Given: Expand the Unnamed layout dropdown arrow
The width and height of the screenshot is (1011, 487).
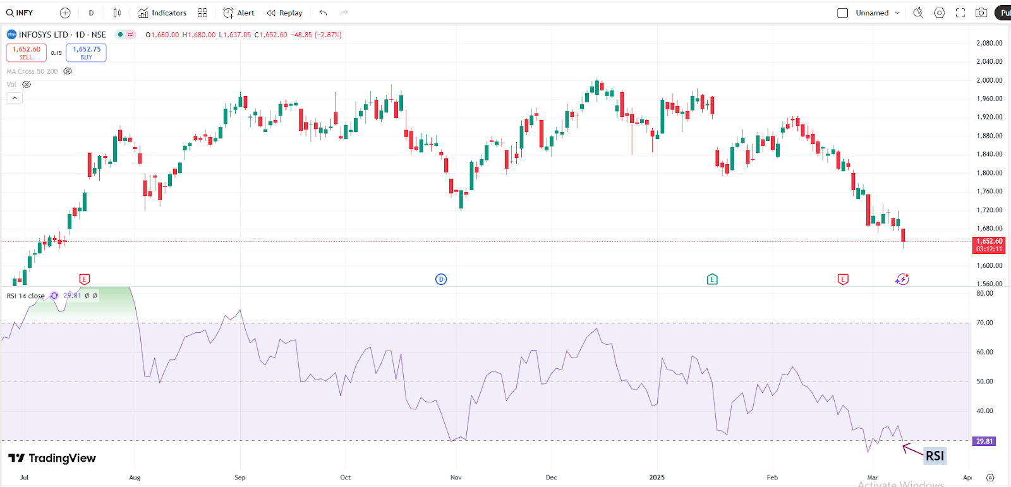Looking at the screenshot, I should (x=897, y=13).
